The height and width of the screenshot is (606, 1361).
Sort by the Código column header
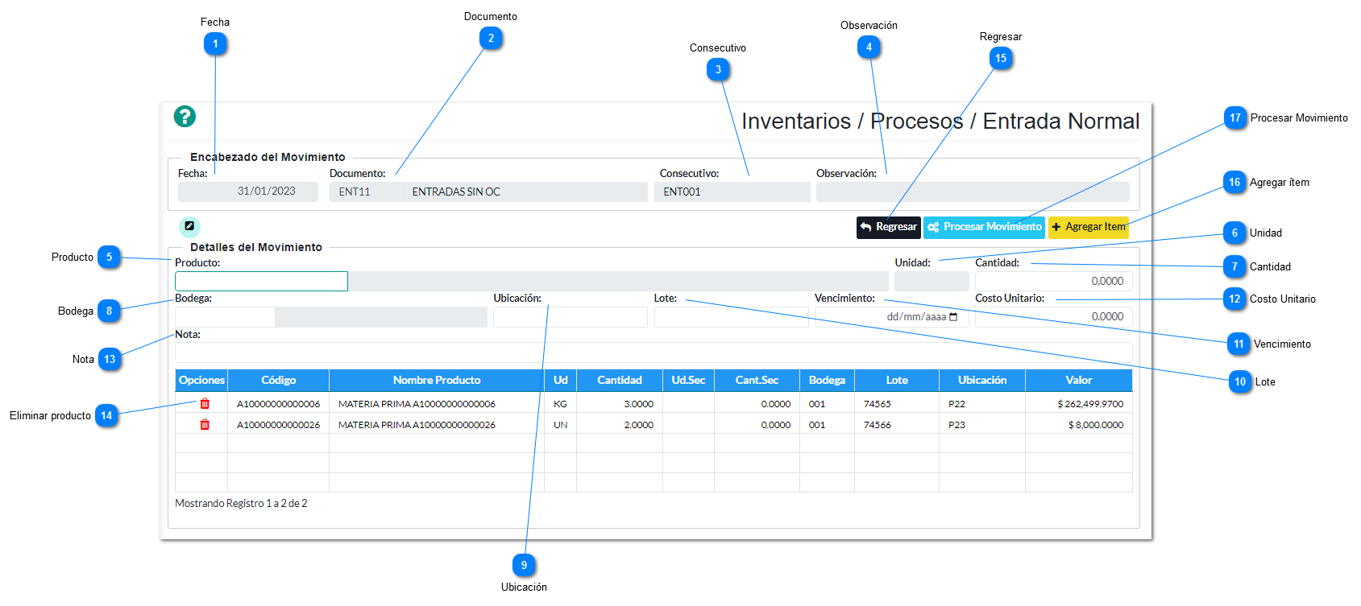(278, 381)
